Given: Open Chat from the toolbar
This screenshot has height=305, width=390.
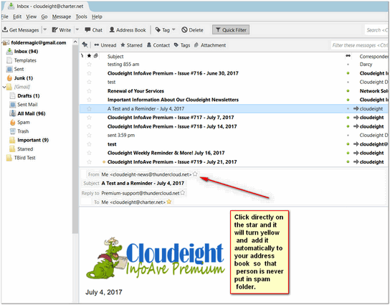Looking at the screenshot, I should pos(93,30).
